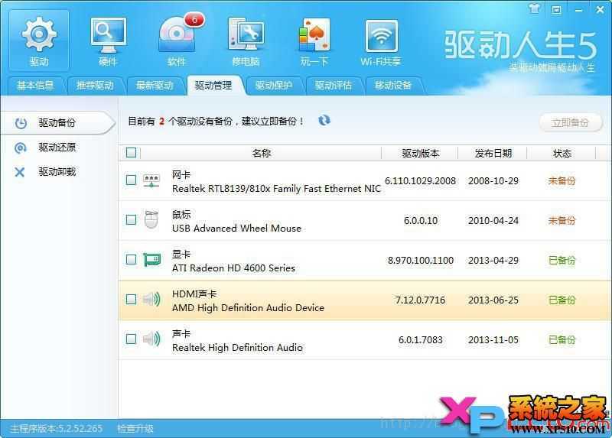Screen dimensions: 612x438
Task: Click the skin shirt icon in title bar
Action: pyautogui.click(x=534, y=8)
